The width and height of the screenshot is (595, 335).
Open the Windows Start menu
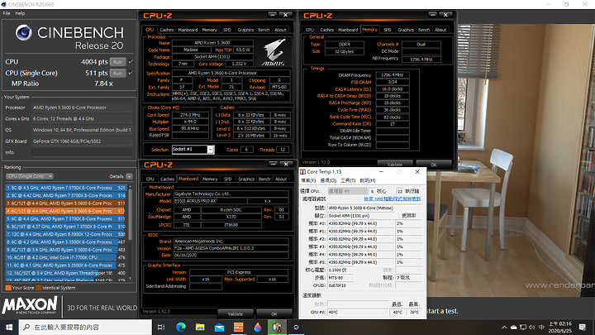9,327
